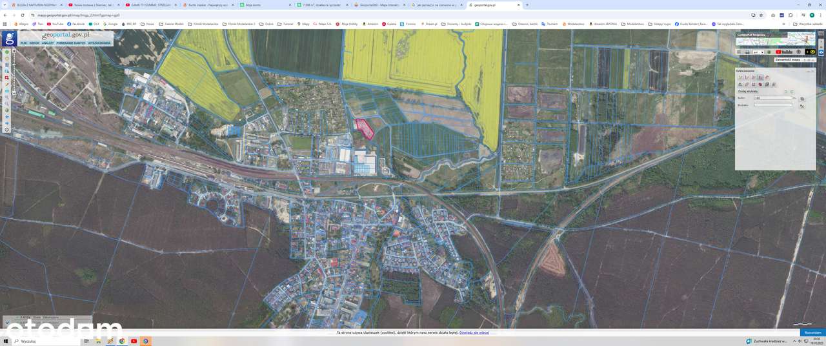Click the globe icon beside the YouTube logo
826x346 pixels.
(x=798, y=52)
